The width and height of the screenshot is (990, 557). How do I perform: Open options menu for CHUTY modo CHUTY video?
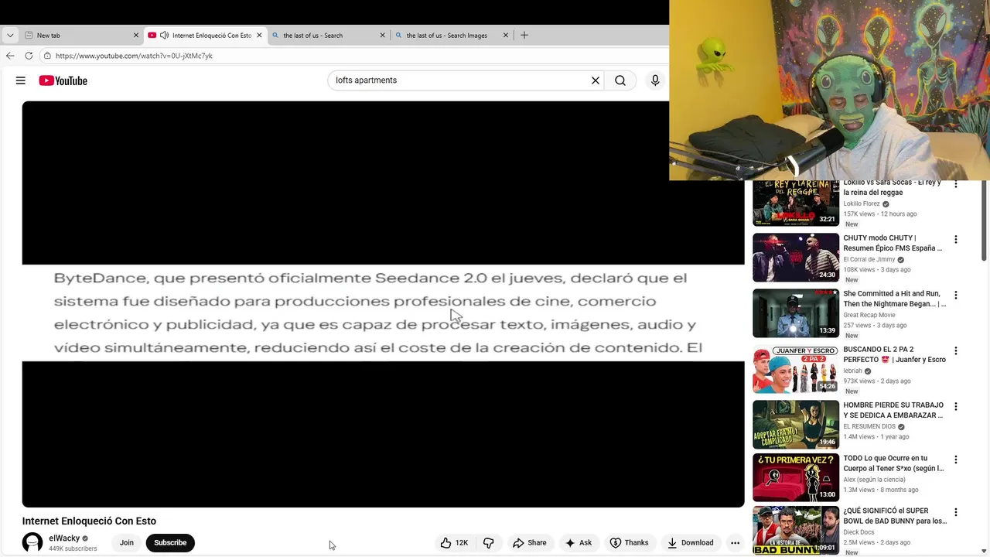(956, 240)
